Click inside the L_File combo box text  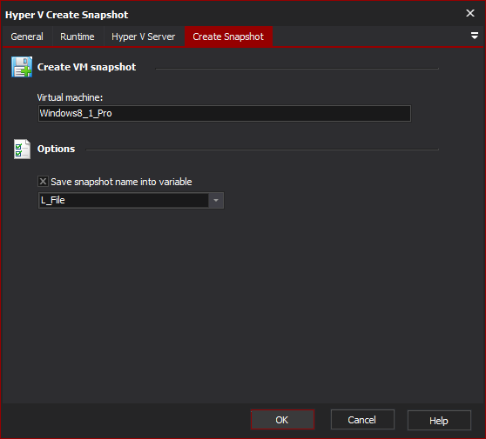click(124, 200)
